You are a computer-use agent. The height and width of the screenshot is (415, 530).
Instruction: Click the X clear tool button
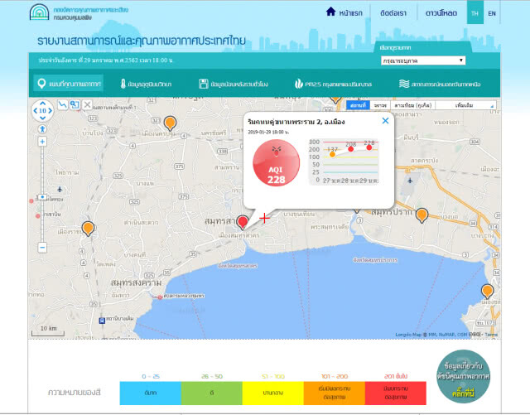[x=87, y=105]
